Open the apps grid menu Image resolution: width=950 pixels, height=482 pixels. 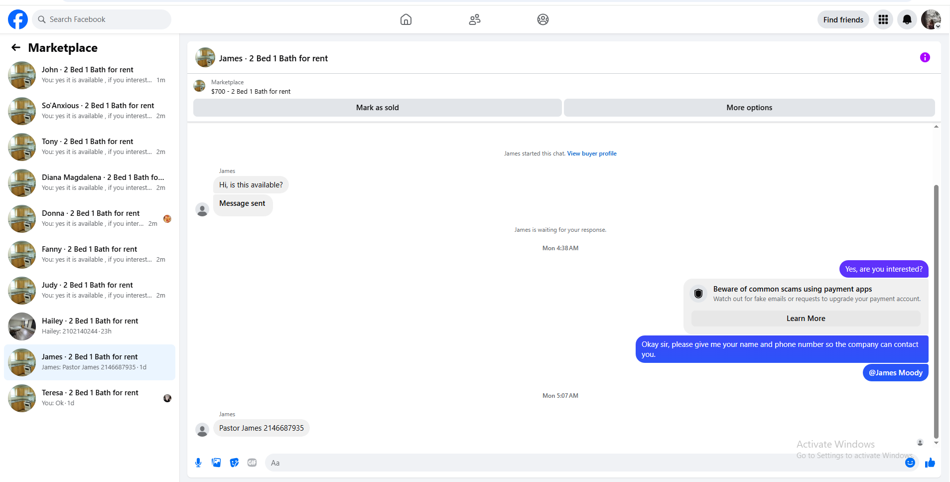(x=883, y=19)
